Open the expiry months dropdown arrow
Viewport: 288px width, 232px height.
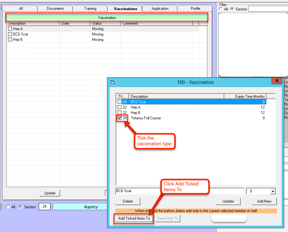[272, 191]
